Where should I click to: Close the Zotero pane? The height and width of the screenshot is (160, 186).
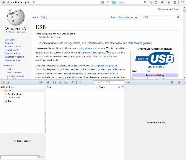coord(184,82)
